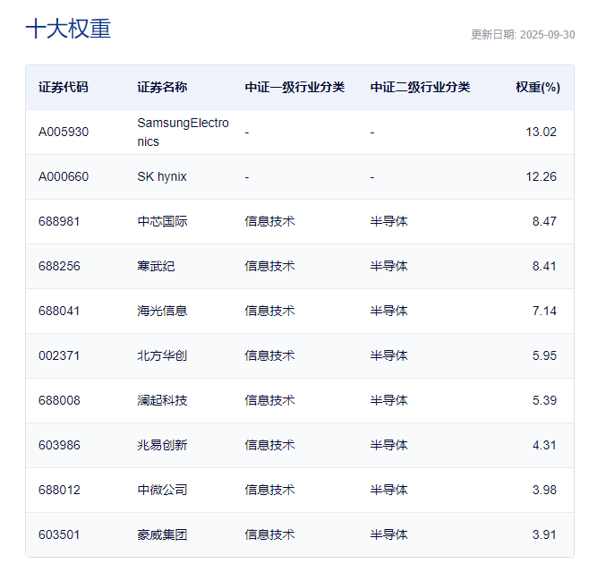Select the 豪威集团 name cell

coord(162,534)
